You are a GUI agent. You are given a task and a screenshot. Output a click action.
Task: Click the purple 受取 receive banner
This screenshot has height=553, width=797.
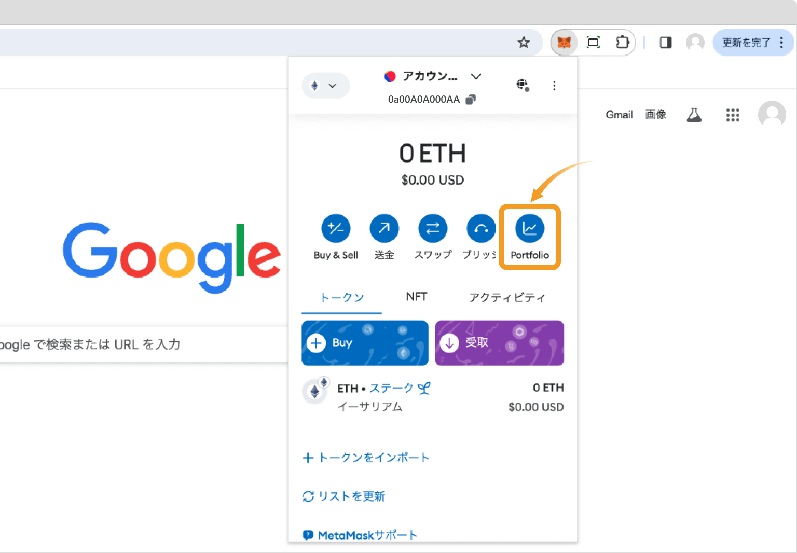(x=499, y=343)
